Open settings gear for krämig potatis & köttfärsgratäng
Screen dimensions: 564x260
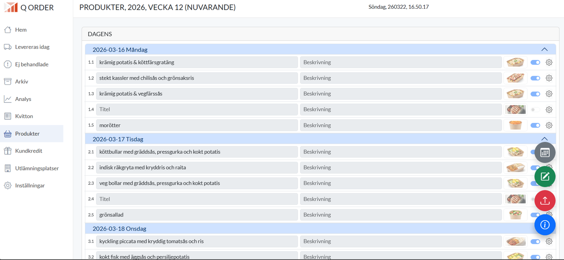549,63
